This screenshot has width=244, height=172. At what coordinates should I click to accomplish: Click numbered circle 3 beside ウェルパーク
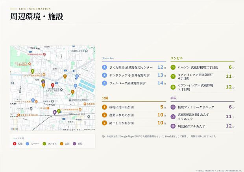click(x=104, y=83)
